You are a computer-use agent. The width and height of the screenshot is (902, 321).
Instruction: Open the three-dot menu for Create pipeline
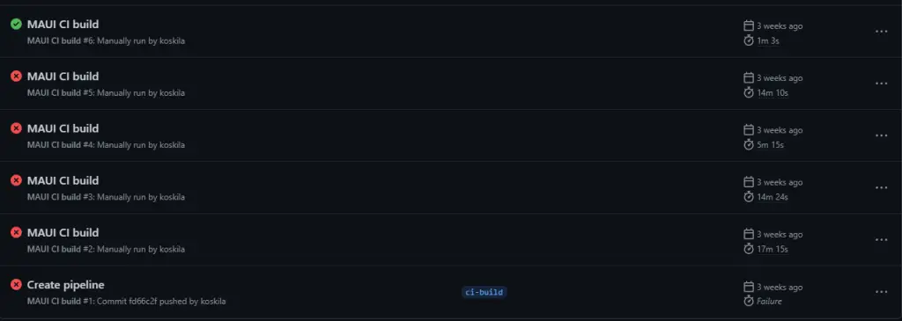(x=881, y=292)
